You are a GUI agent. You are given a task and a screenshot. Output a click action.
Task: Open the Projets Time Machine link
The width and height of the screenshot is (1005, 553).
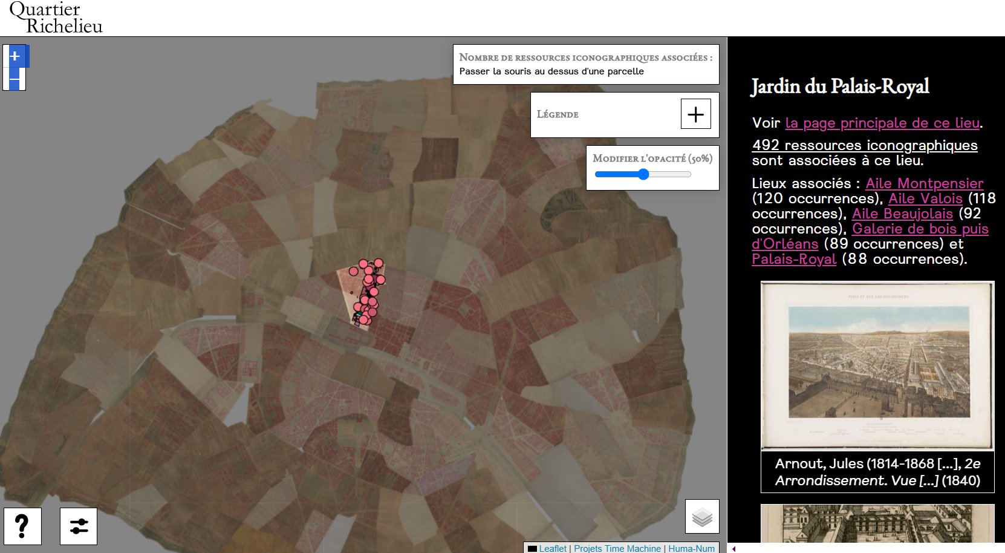coord(617,548)
